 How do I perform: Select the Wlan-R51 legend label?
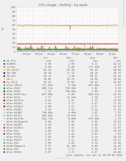click(x=13, y=149)
